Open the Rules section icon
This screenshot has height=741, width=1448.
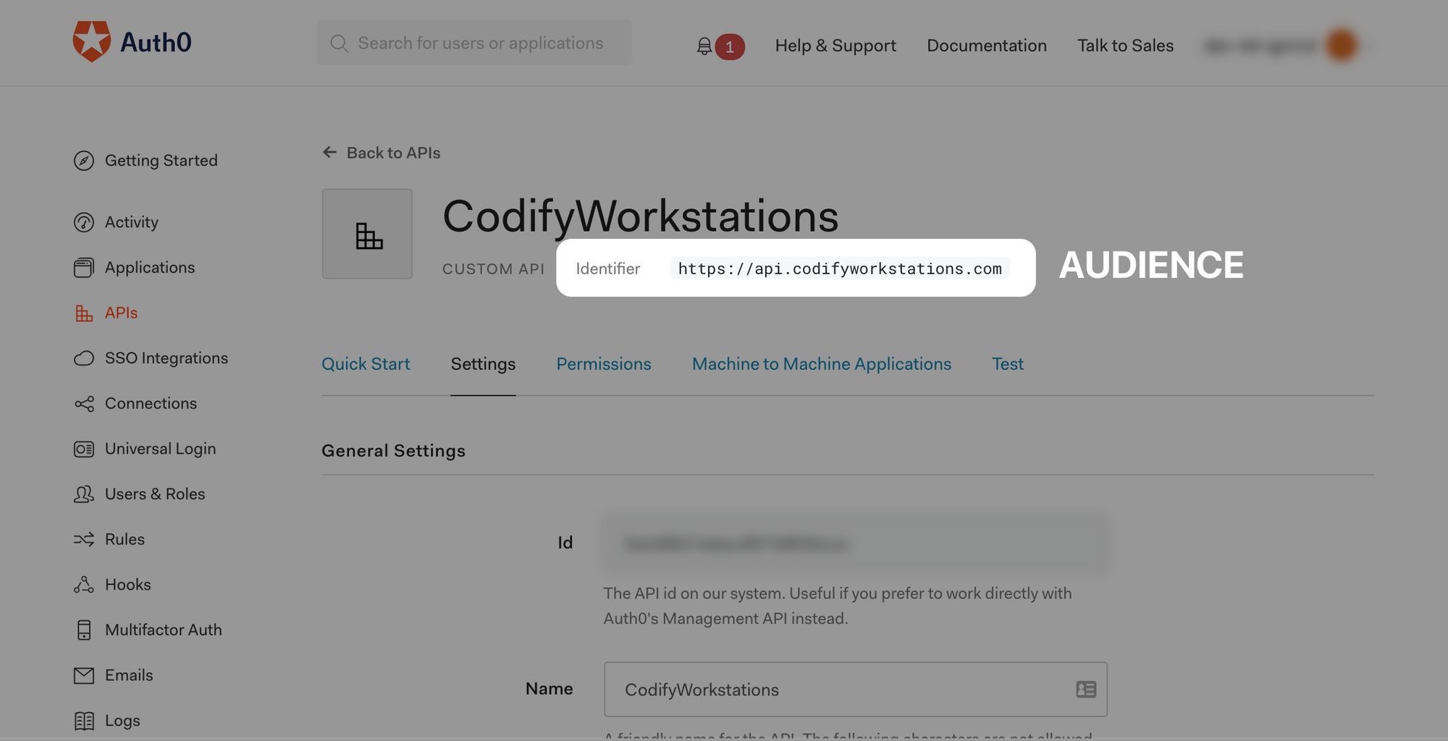coord(83,539)
